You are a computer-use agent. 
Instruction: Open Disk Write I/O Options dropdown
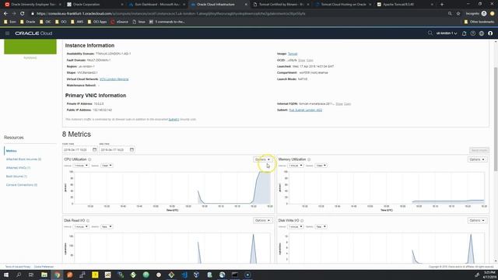(x=477, y=220)
